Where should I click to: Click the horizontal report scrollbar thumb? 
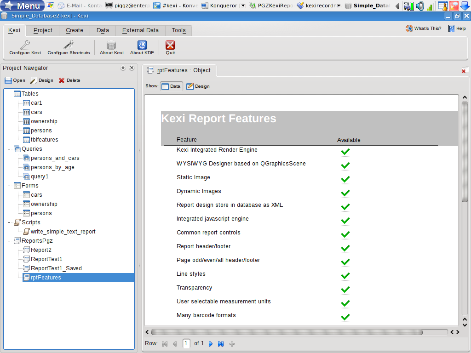(287, 332)
